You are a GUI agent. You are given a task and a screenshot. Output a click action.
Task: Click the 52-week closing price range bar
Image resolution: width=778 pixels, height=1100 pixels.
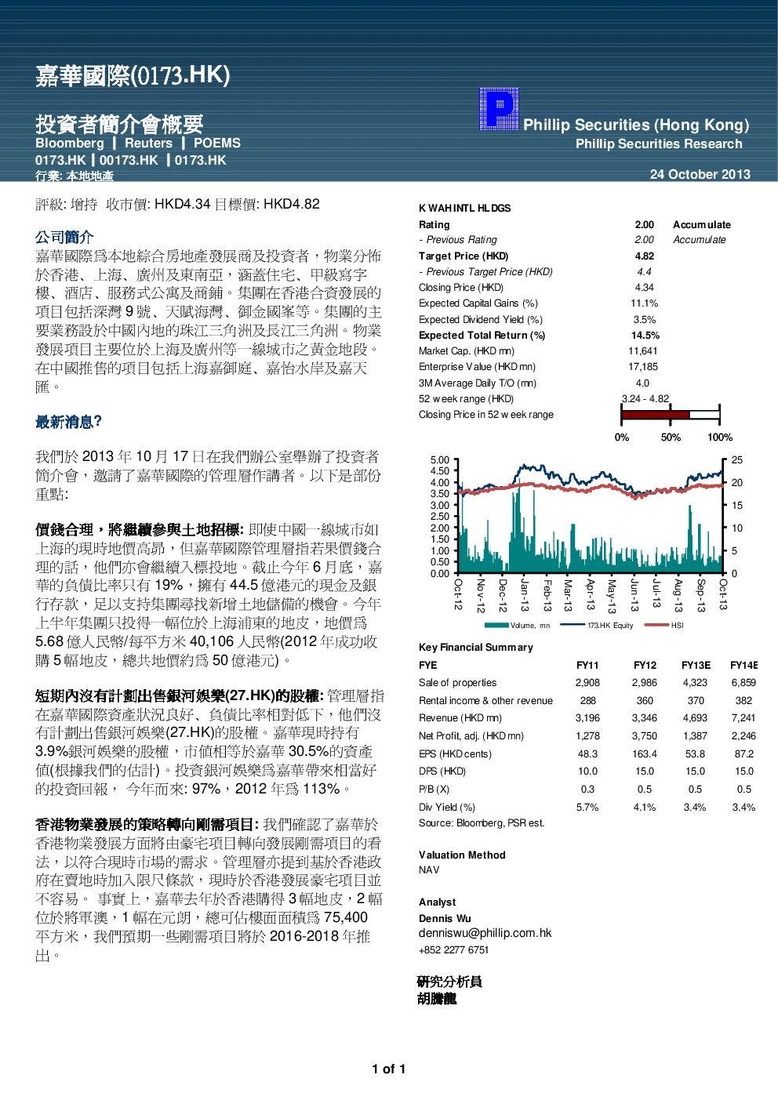[x=671, y=415]
